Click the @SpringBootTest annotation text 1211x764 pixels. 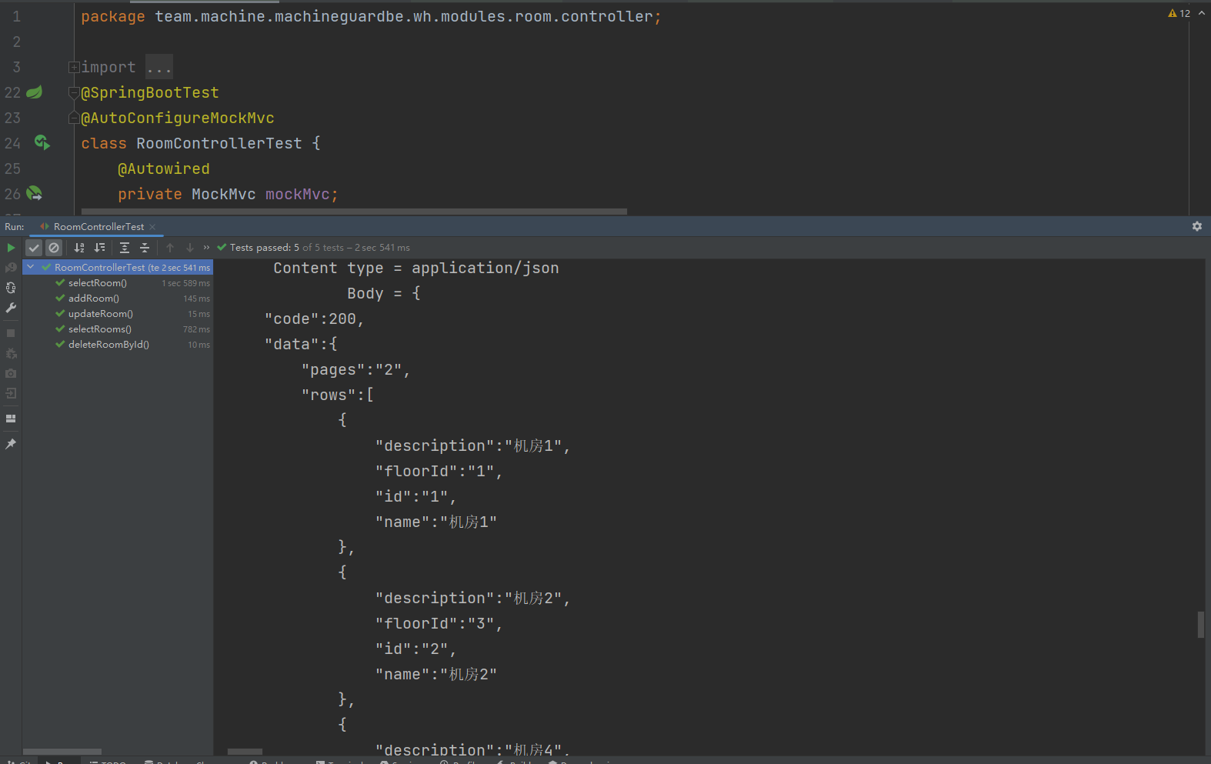pos(150,93)
